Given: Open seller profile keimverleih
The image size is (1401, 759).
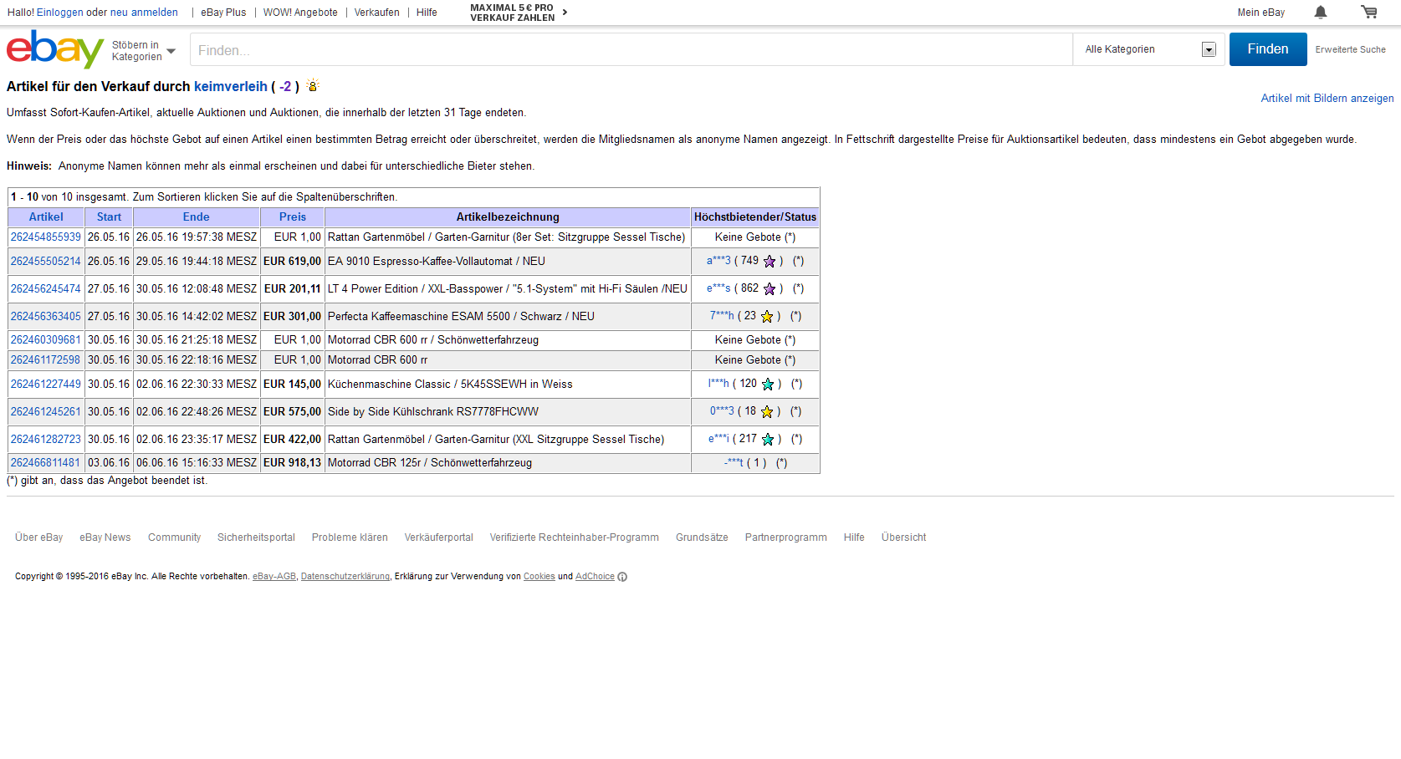Looking at the screenshot, I should pos(231,86).
